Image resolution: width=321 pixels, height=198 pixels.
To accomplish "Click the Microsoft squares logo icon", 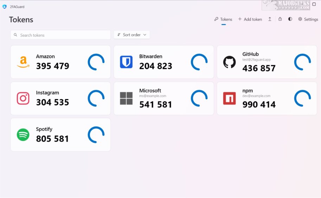I will click(126, 98).
